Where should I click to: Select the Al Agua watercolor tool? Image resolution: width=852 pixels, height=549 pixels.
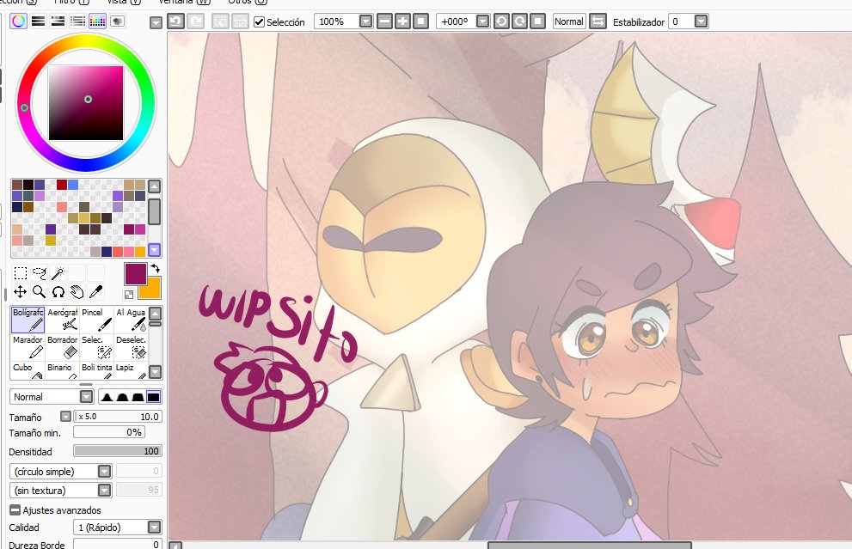(131, 320)
